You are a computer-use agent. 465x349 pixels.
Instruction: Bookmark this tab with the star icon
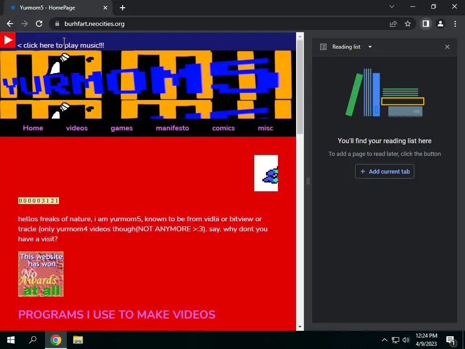[408, 24]
